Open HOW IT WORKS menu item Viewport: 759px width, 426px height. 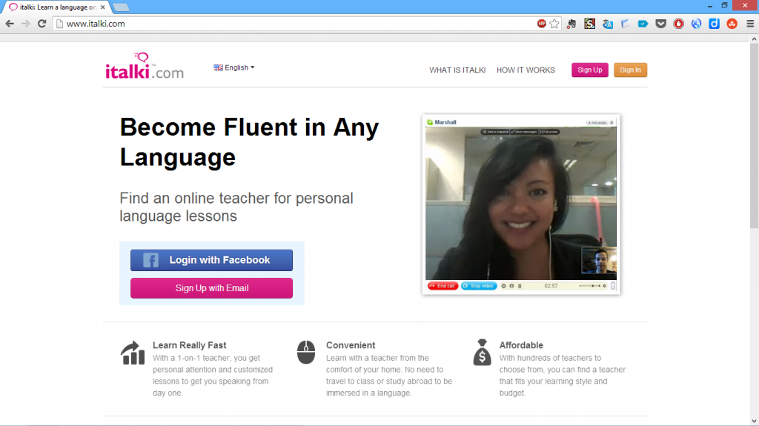[526, 70]
